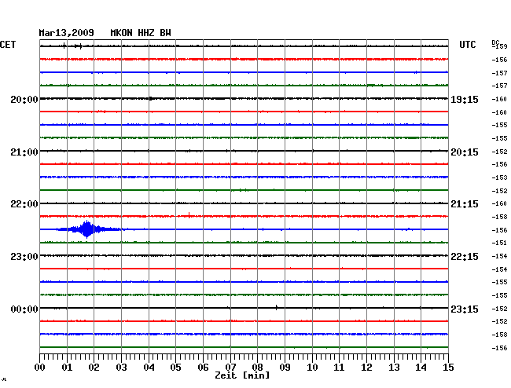Viewport: 511px width, 388px height.
Task: Select minute 09 on the time axis
Action: pos(285,367)
